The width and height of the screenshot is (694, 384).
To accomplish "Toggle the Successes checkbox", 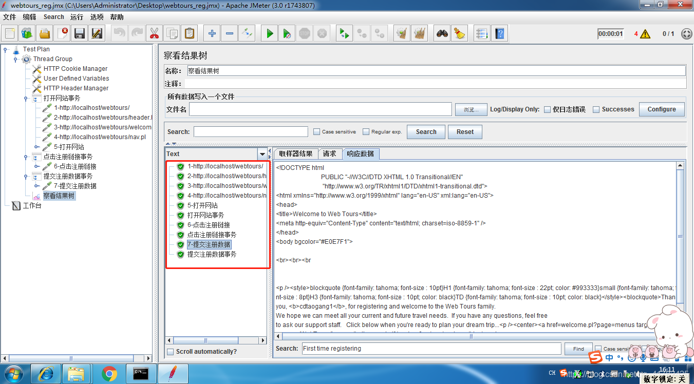I will [x=596, y=109].
